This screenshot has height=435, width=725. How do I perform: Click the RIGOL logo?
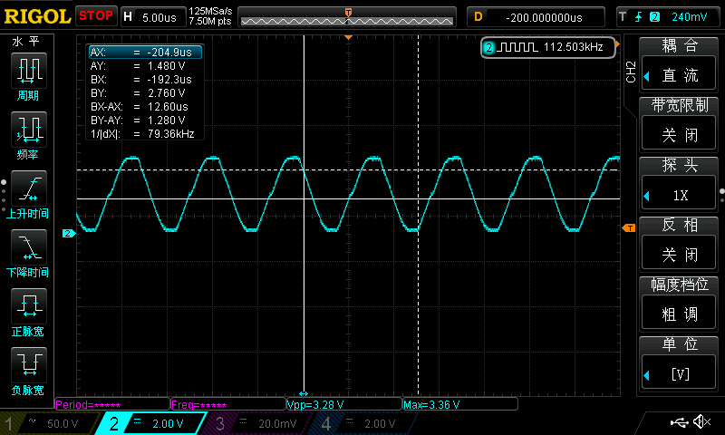click(37, 17)
